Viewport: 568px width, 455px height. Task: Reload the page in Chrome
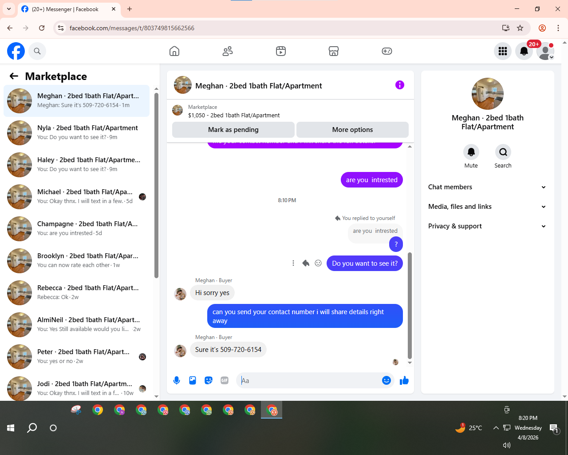point(42,28)
